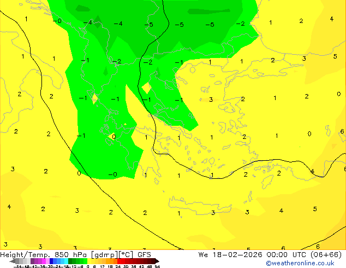Open the weatheronline.co.uk copyright link
The height and width of the screenshot is (268, 346).
[x=300, y=263]
